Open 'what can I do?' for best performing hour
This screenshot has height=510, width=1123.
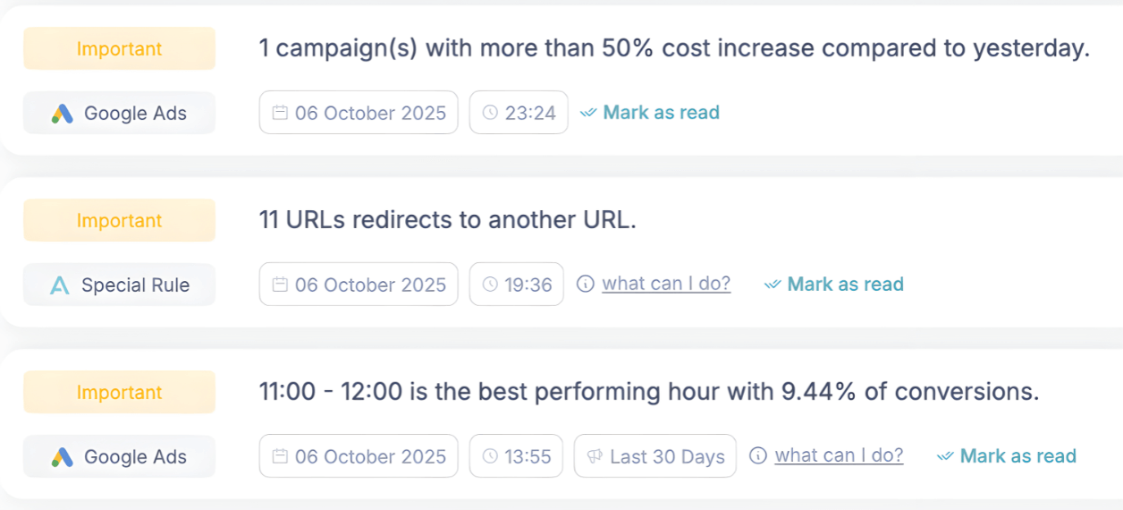click(839, 455)
